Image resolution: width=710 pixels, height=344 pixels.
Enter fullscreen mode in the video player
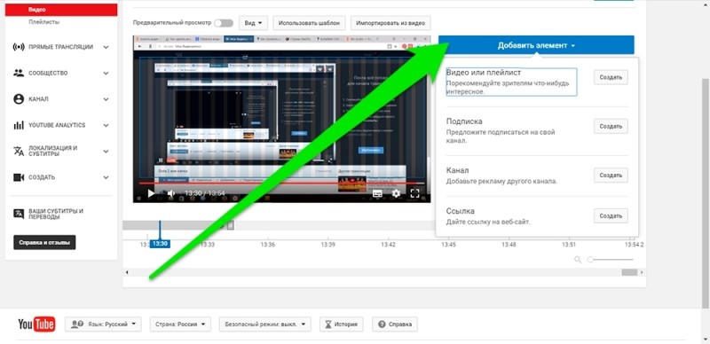[414, 194]
